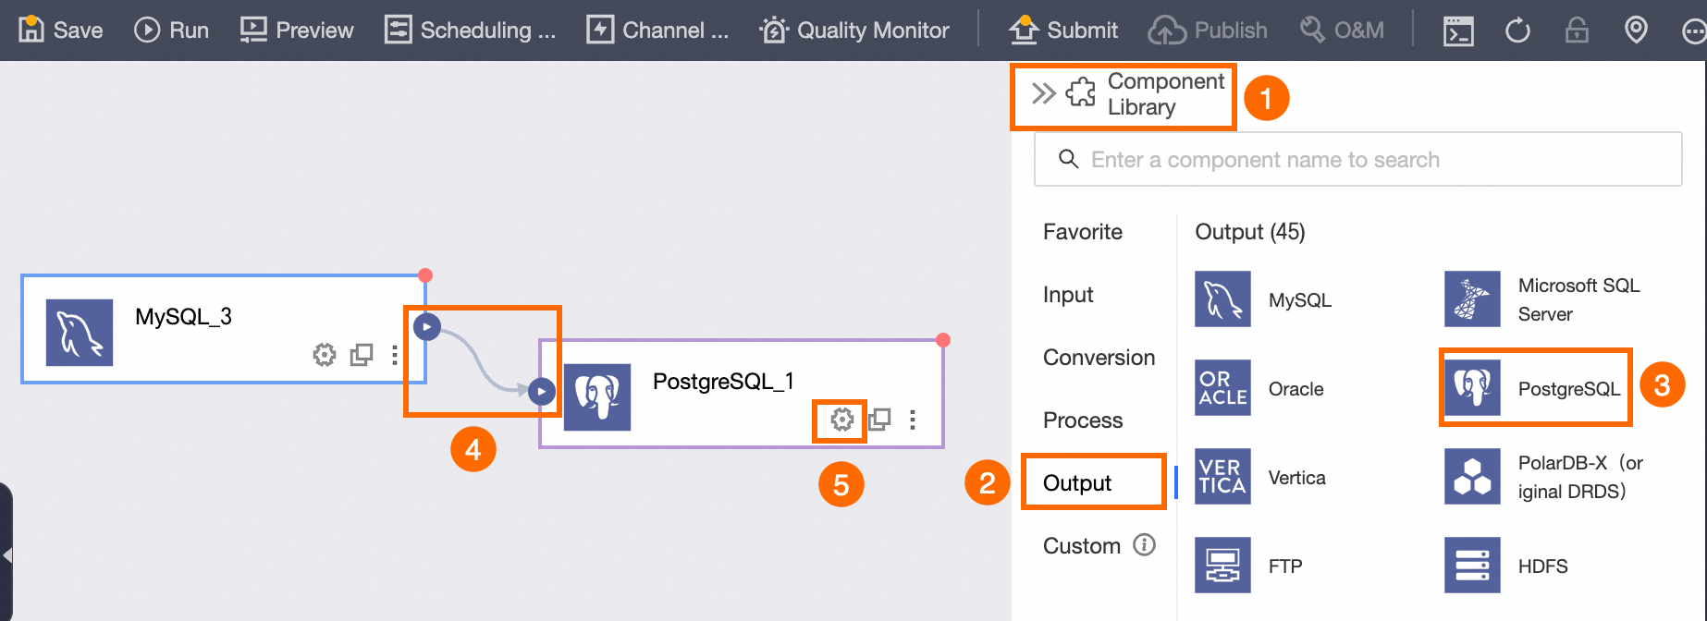The image size is (1707, 621).
Task: Select the Conversion category tab
Action: coord(1099,358)
